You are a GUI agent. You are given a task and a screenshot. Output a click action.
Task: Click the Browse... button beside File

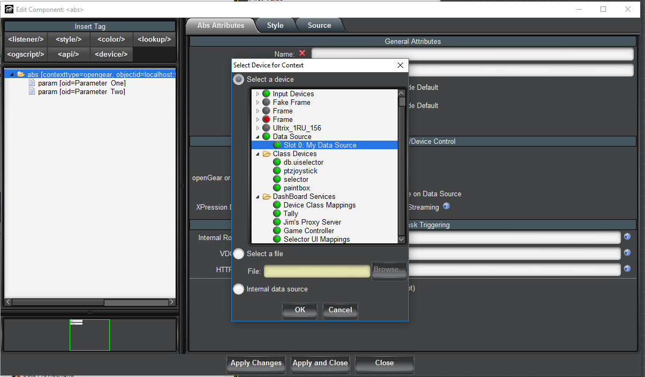(389, 270)
